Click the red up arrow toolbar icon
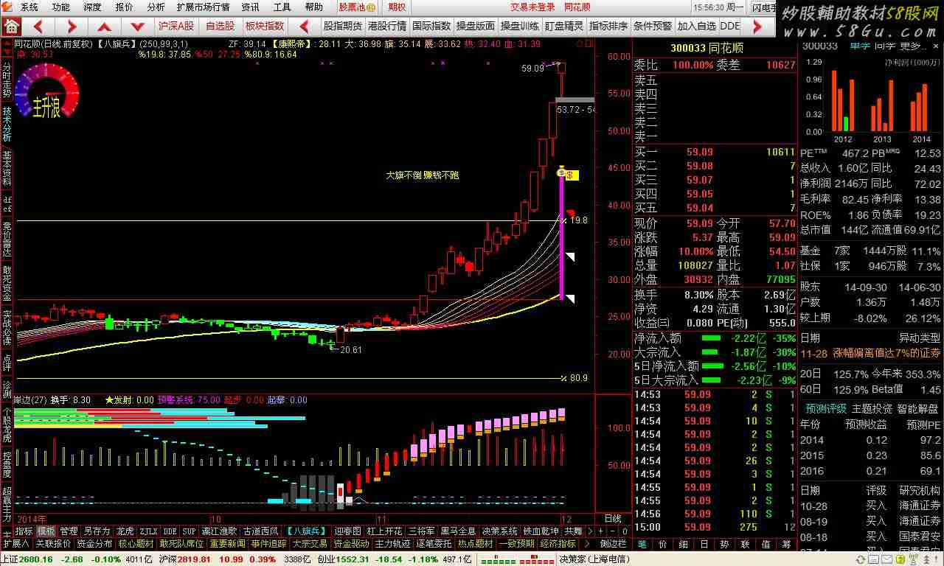The width and height of the screenshot is (944, 566). point(104,27)
